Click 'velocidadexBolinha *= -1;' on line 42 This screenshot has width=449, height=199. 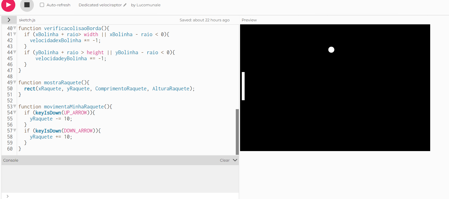tap(65, 40)
